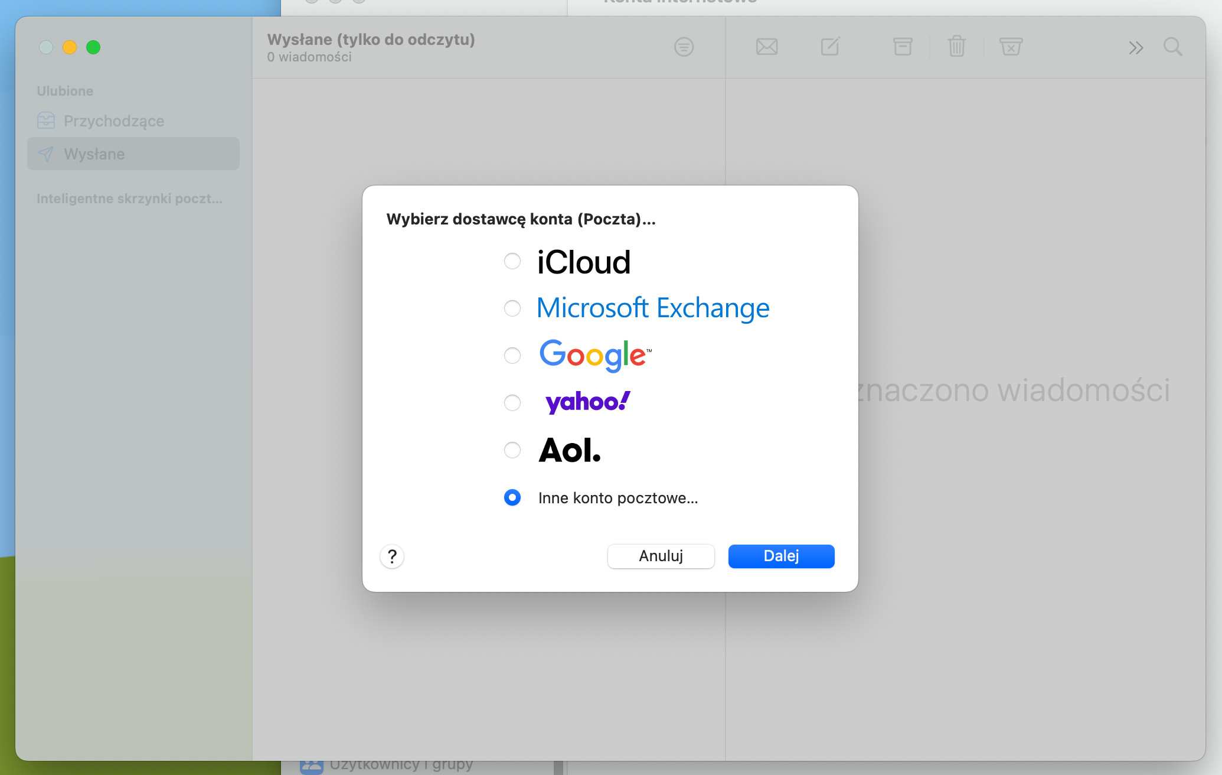Select the Aol account radio button

(512, 450)
